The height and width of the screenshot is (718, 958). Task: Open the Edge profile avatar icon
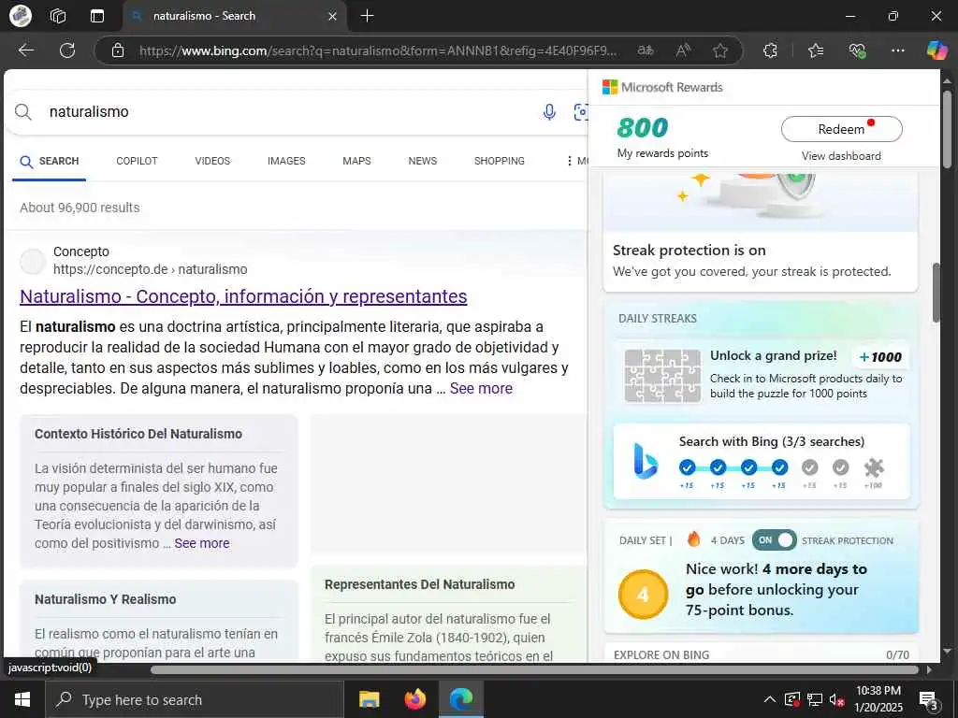tap(21, 16)
